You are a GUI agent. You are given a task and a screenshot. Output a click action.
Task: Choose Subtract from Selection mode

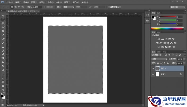pyautogui.click(x=19, y=7)
